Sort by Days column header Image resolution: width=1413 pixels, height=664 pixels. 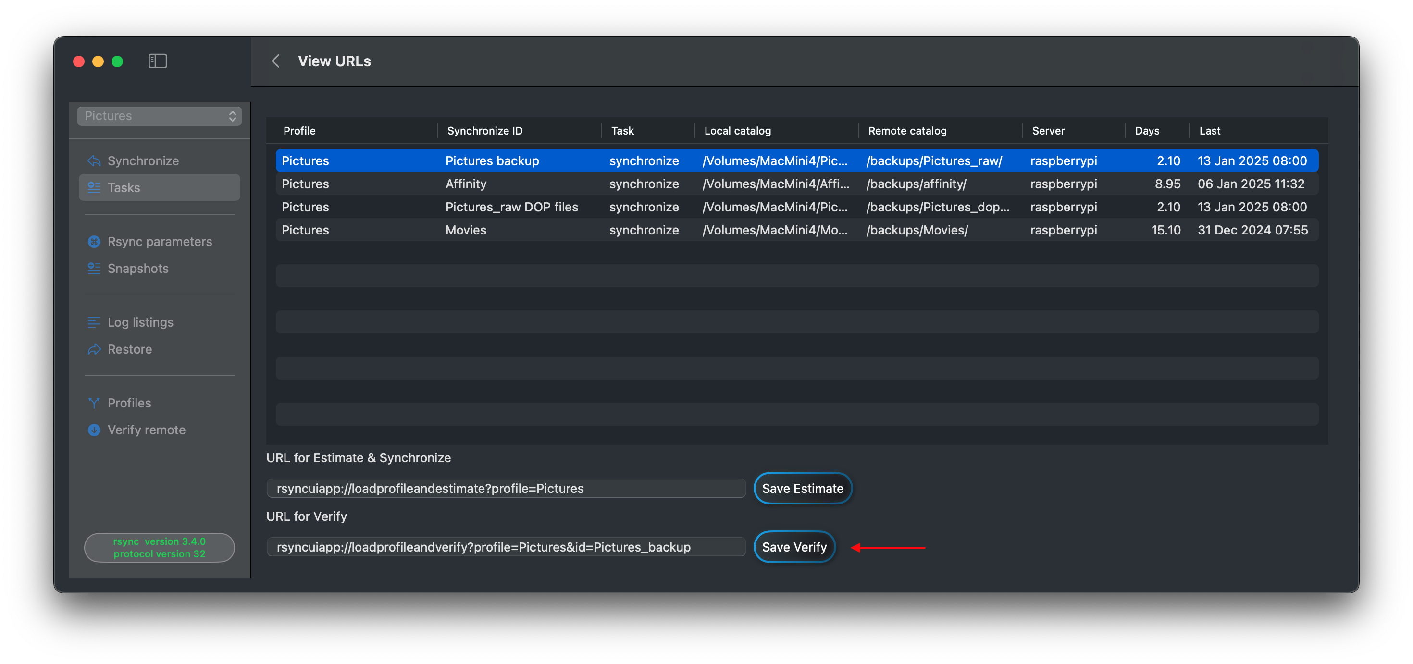1147,131
